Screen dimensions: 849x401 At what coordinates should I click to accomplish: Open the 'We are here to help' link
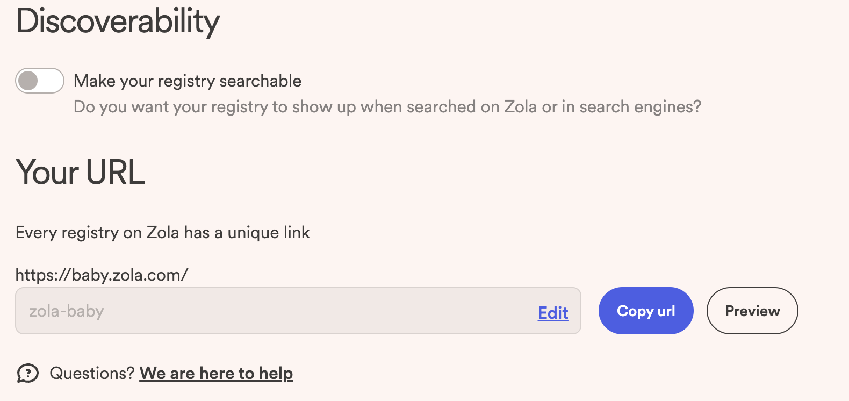[216, 373]
